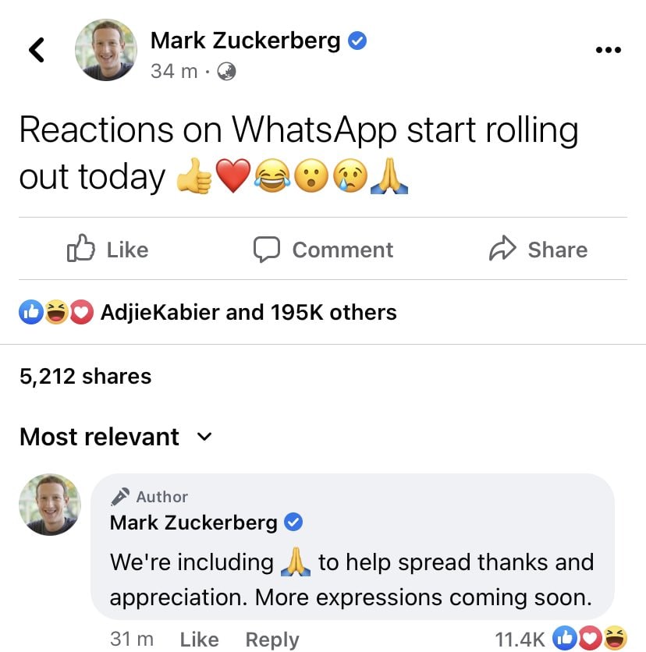Click the blue like reaction icon beside AdjieKabier
The height and width of the screenshot is (652, 646).
click(x=30, y=312)
